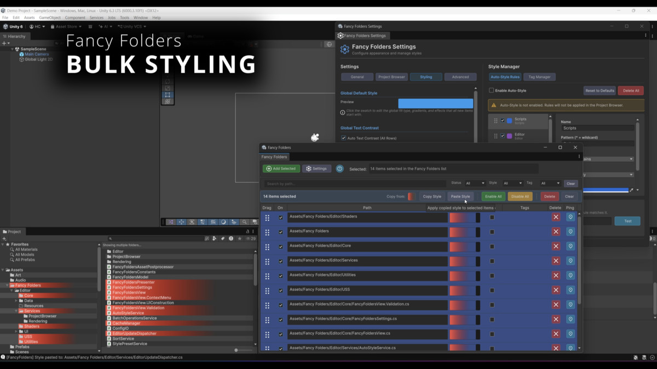Toggle Auto Text Contrast (All Rows) checkbox
Image resolution: width=657 pixels, height=369 pixels.
coord(343,138)
